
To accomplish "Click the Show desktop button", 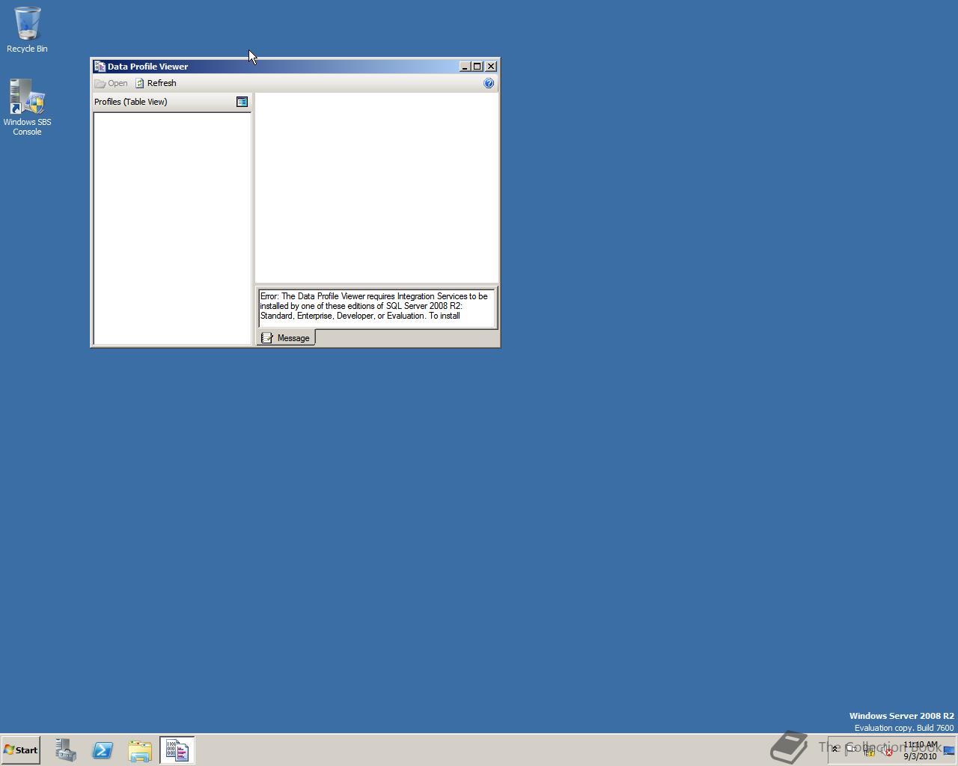I will pos(949,750).
